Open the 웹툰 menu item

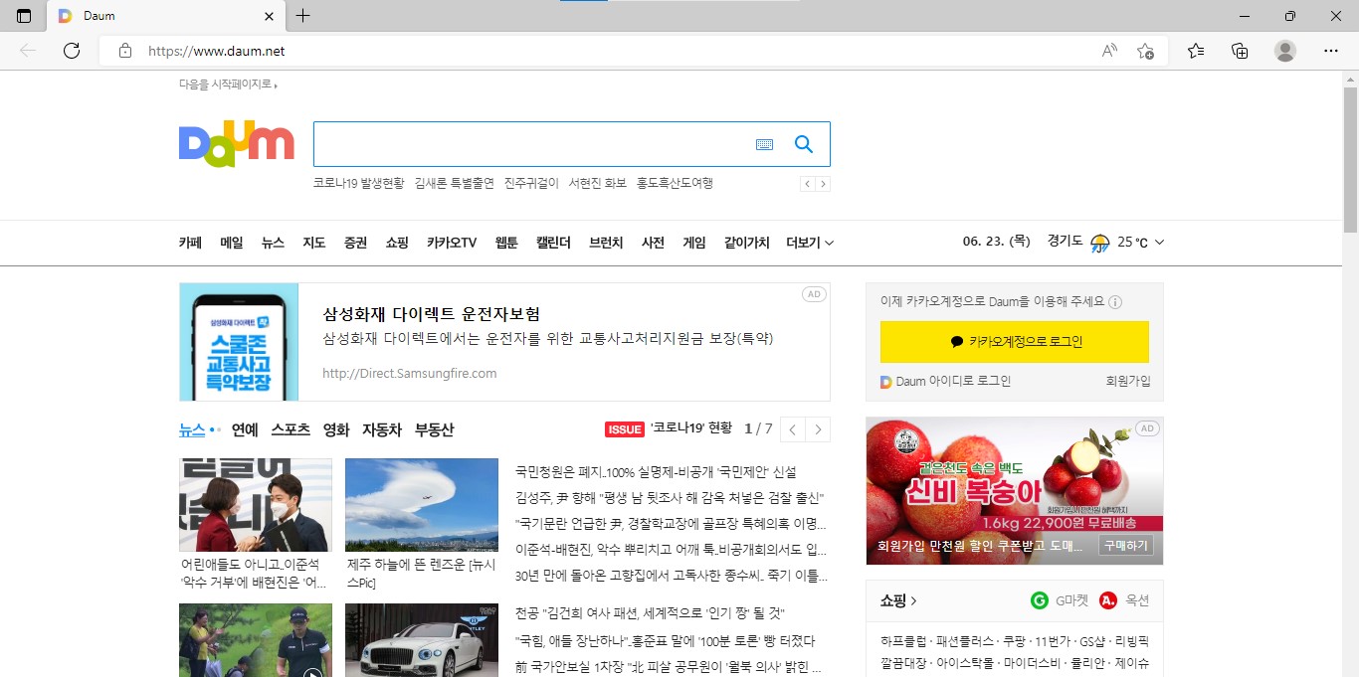(506, 243)
